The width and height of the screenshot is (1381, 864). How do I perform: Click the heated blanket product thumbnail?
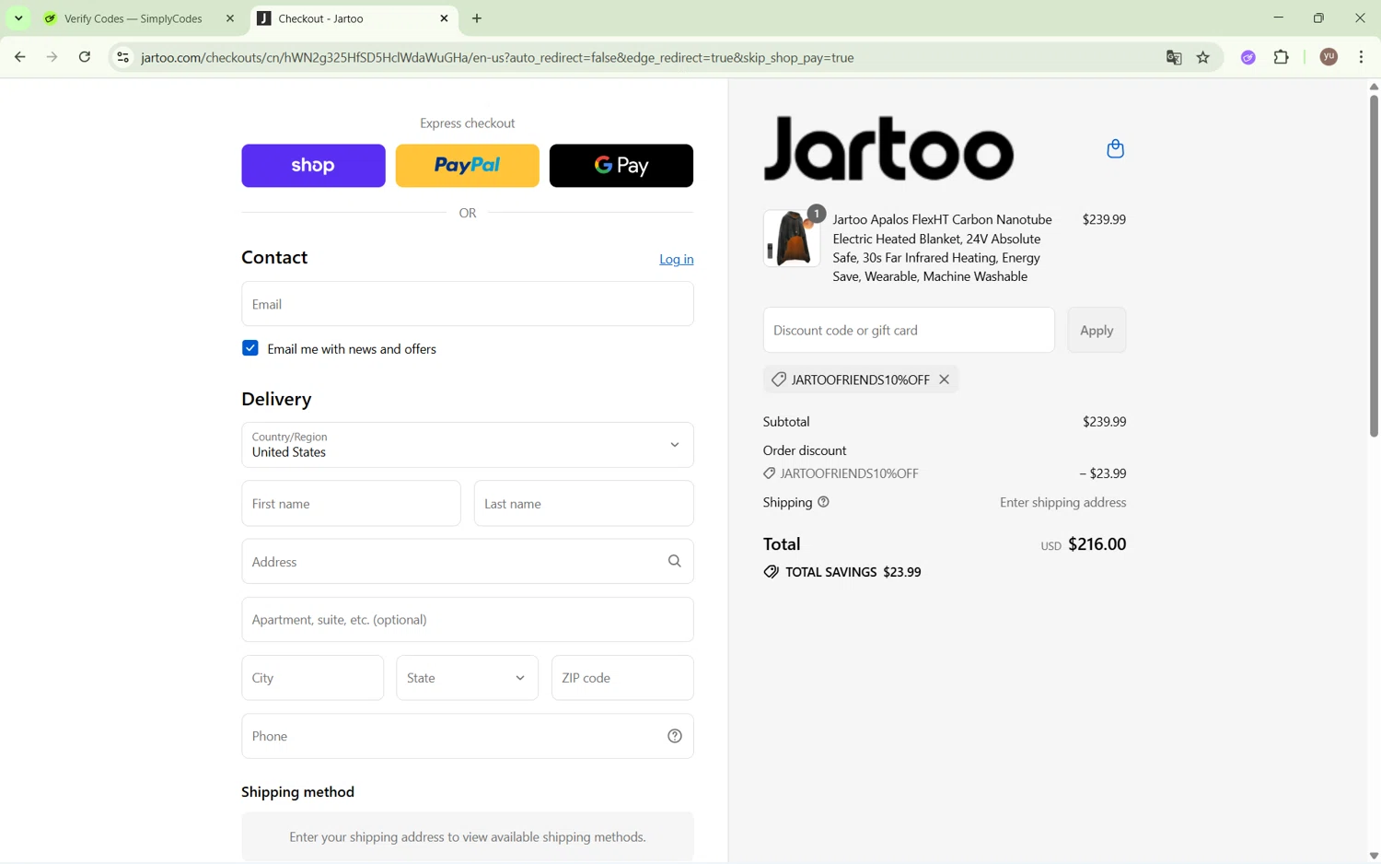(x=792, y=239)
